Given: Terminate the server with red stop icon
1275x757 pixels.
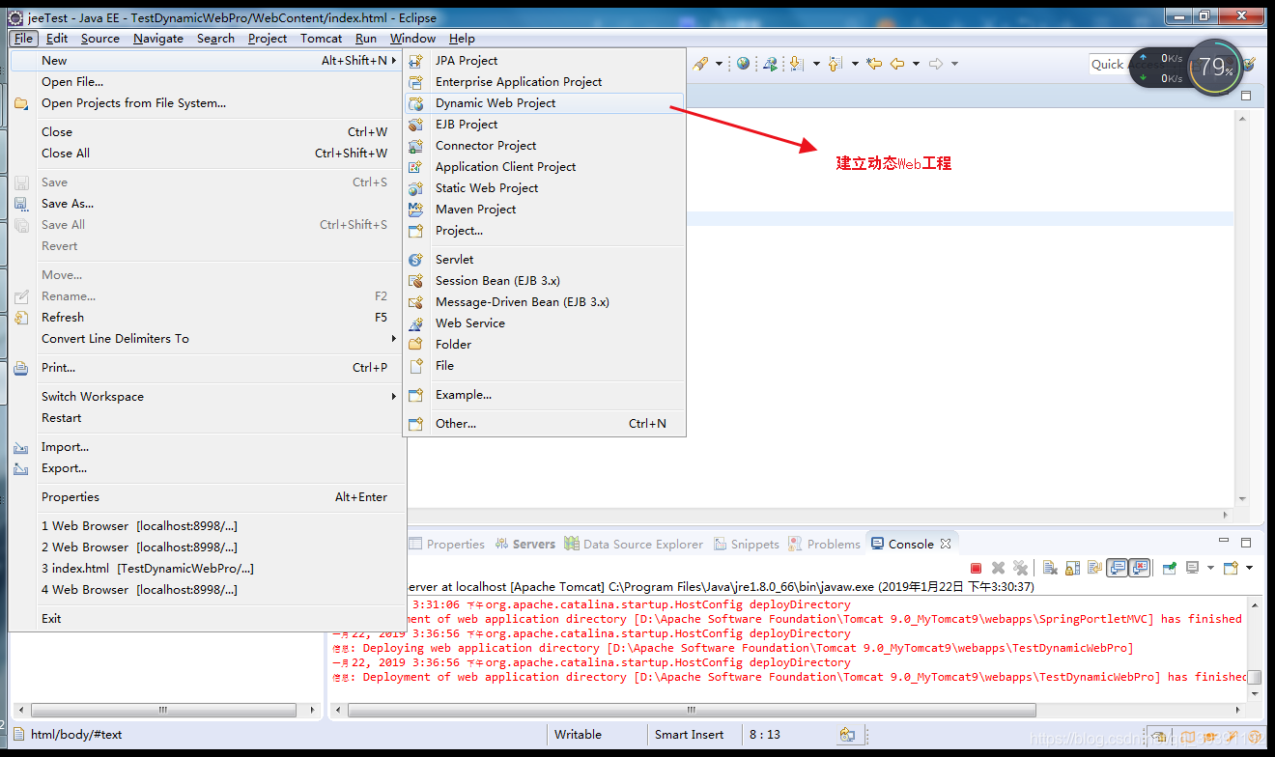Looking at the screenshot, I should (976, 568).
